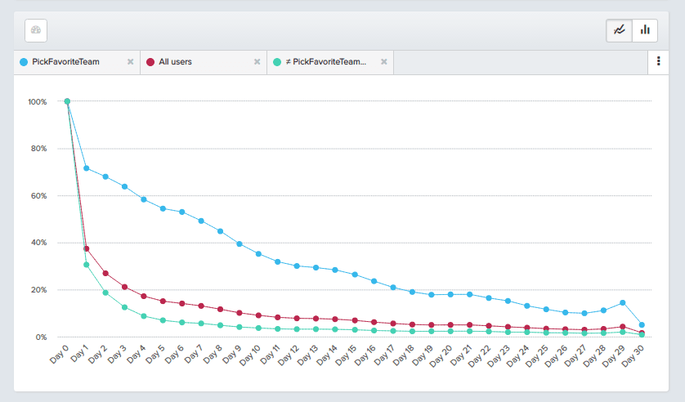Switch to line chart view
This screenshot has width=685, height=402.
(620, 30)
